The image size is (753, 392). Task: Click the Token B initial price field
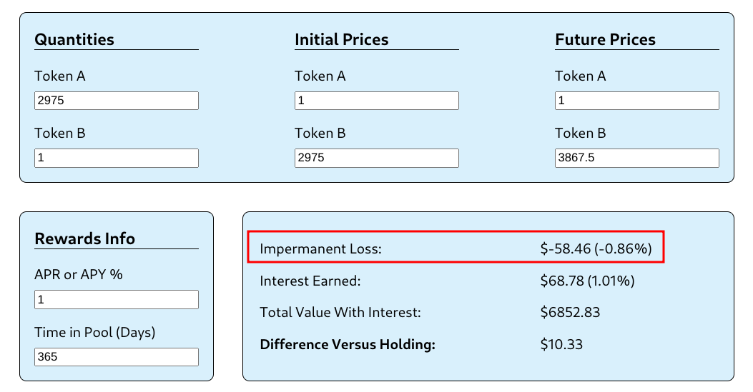(x=376, y=158)
